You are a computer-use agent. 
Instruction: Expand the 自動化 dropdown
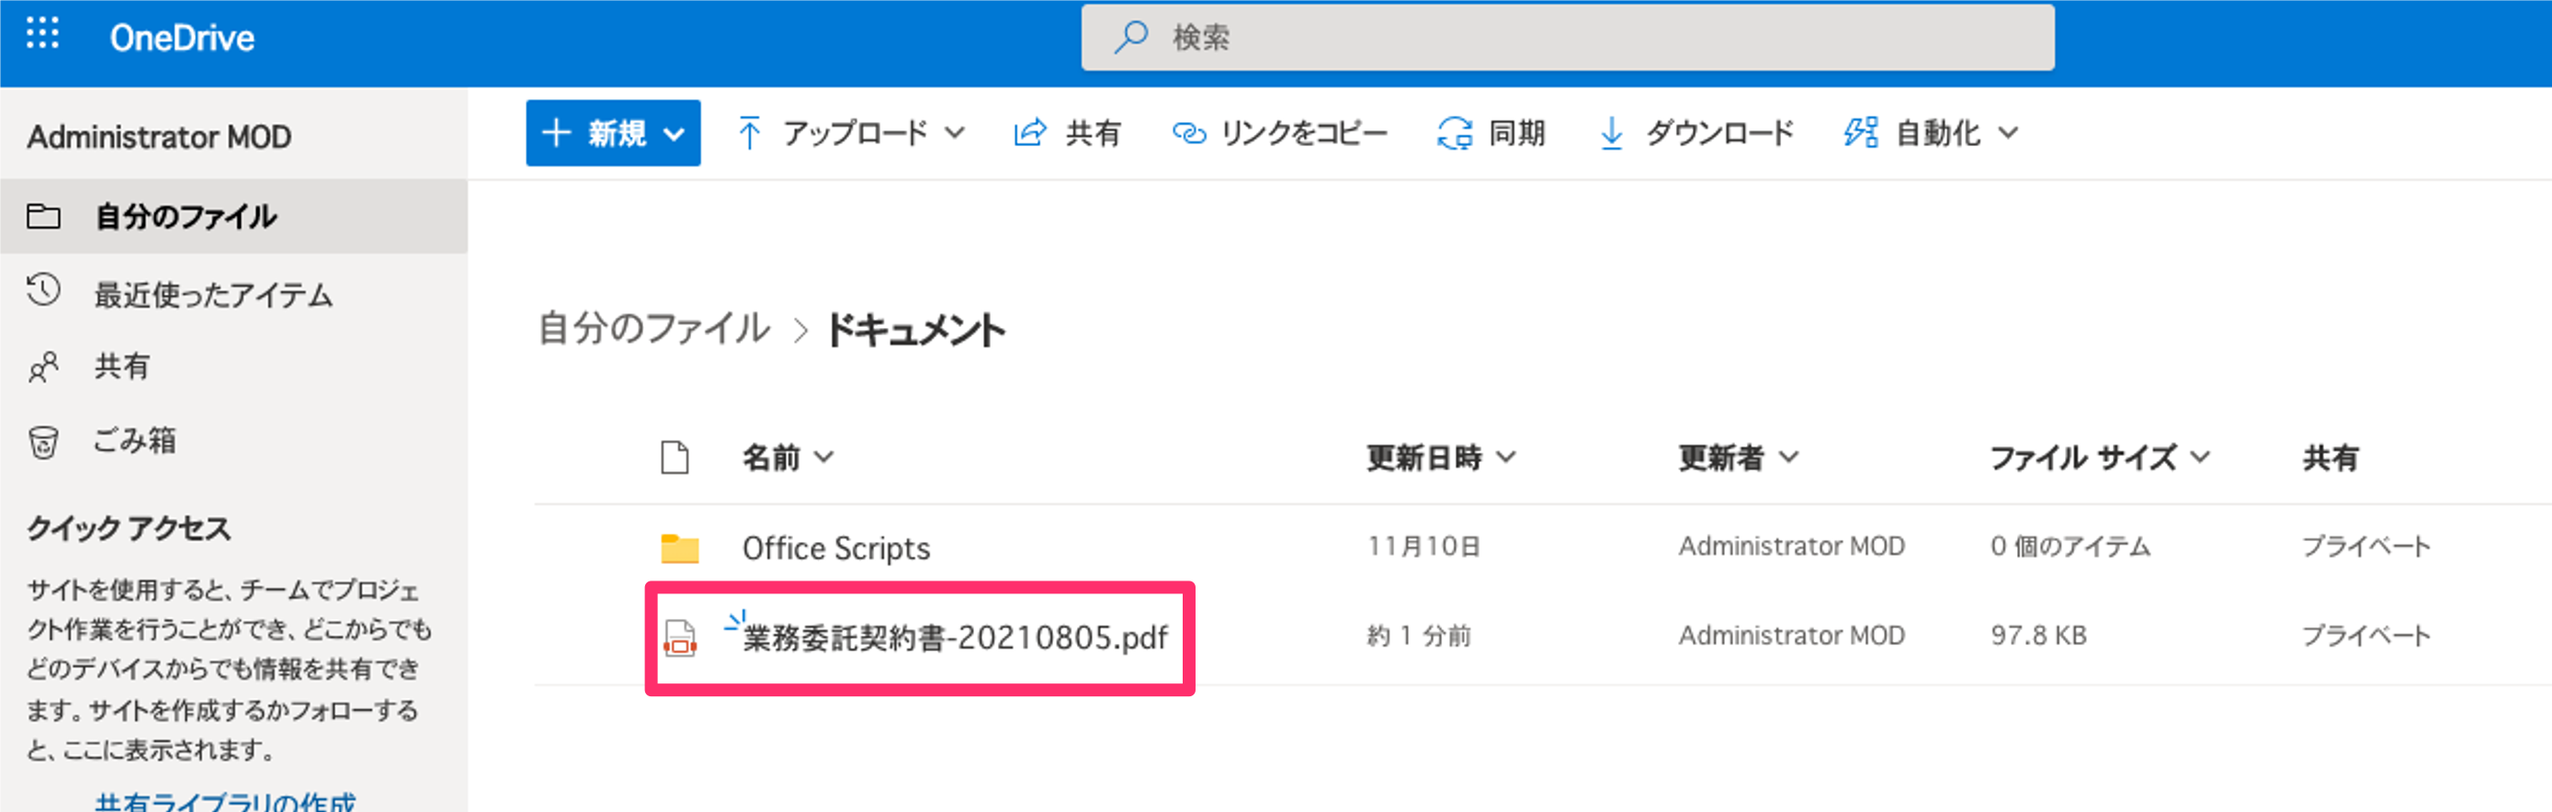(x=1932, y=132)
